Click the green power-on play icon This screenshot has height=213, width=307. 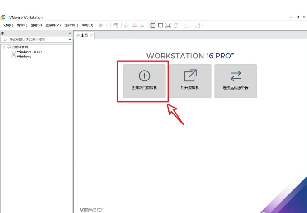(x=101, y=25)
